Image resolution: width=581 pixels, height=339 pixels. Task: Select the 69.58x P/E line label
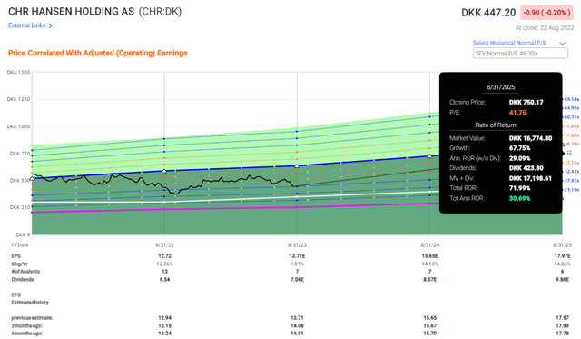[x=572, y=99]
